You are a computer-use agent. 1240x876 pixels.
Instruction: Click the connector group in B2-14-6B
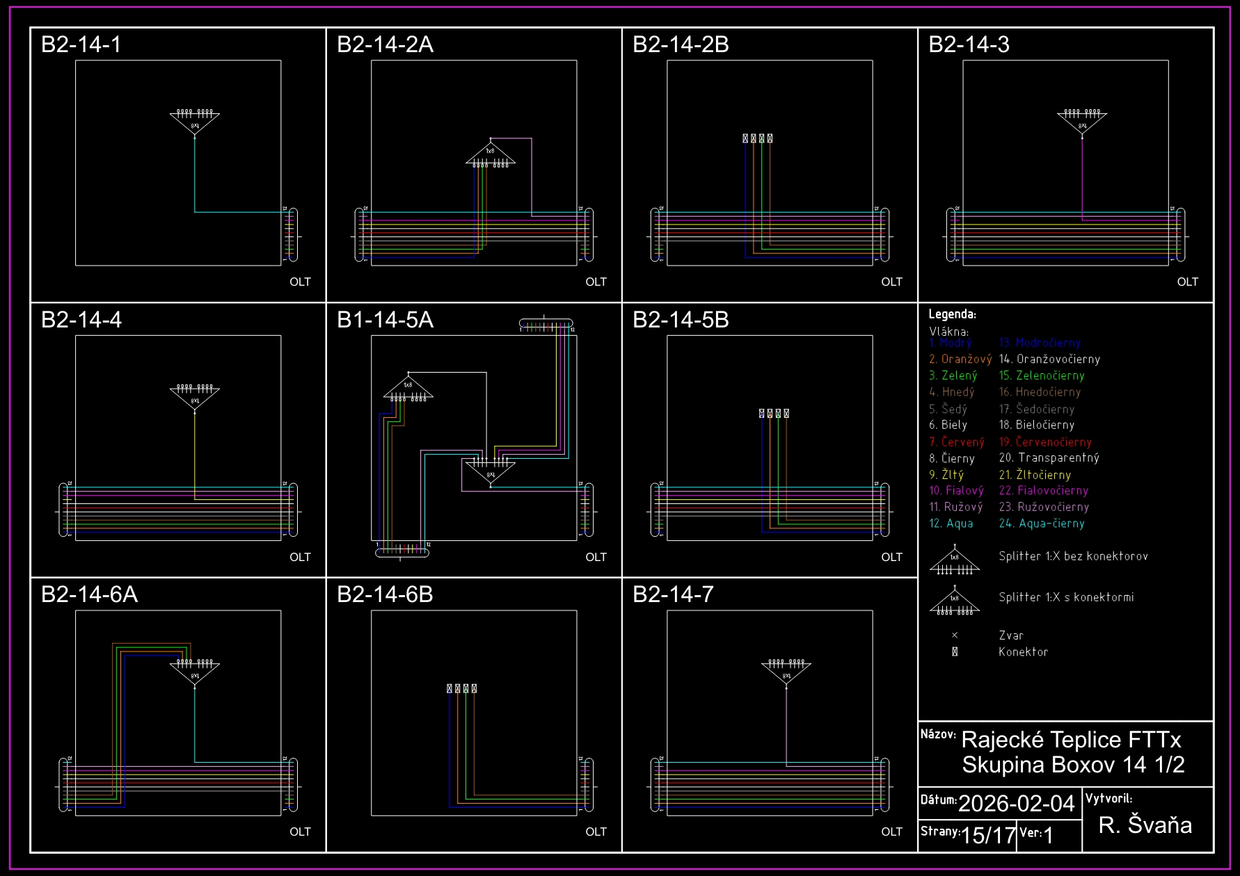coord(462,688)
